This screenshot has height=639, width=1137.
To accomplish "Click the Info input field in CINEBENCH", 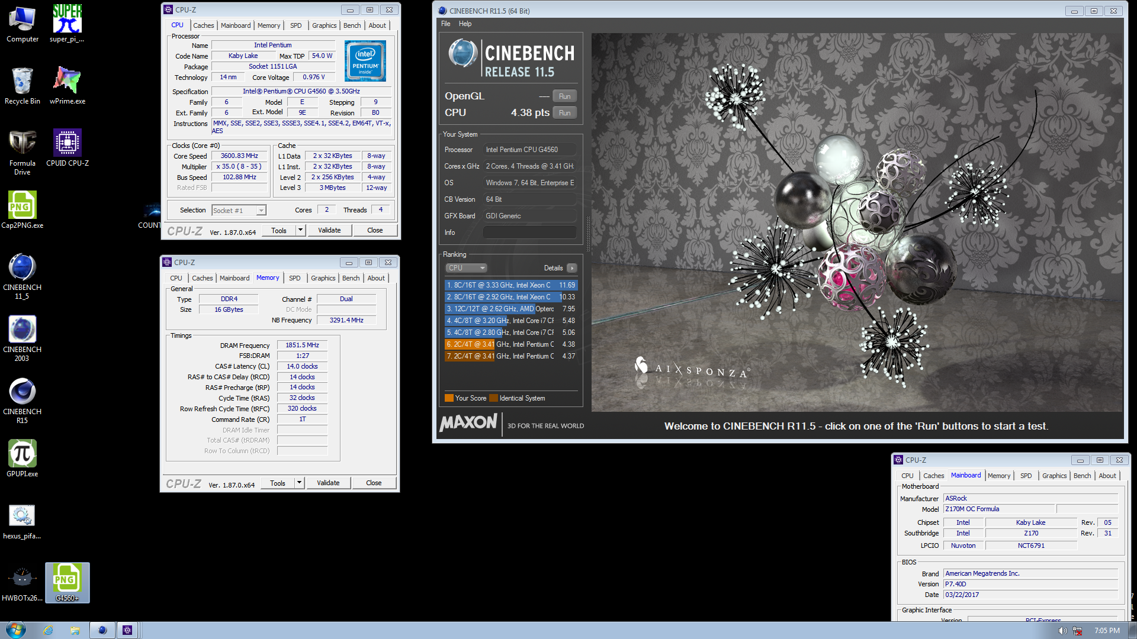I will click(x=530, y=233).
